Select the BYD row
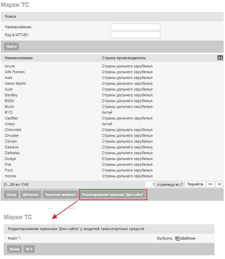 112,112
